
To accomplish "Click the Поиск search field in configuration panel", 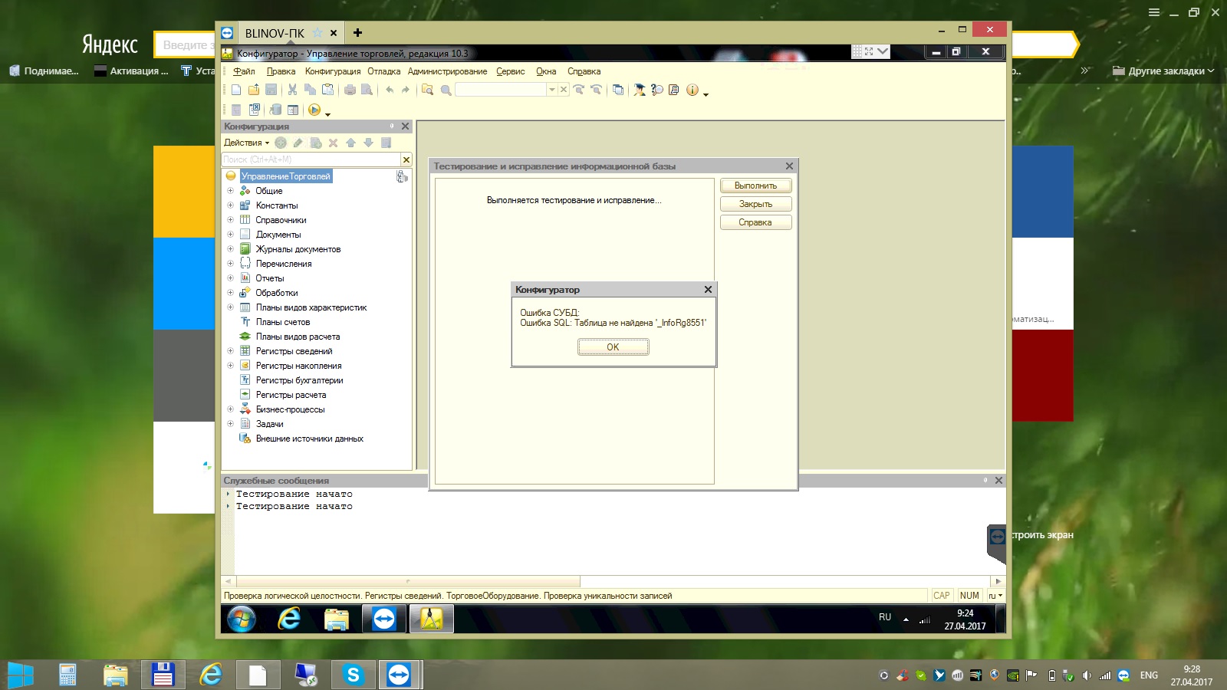I will pyautogui.click(x=311, y=159).
